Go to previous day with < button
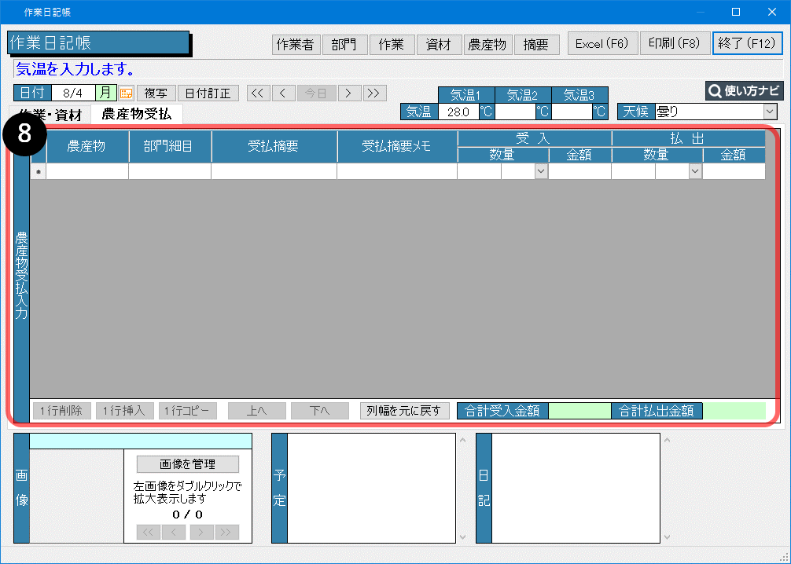The width and height of the screenshot is (791, 564). pos(282,93)
